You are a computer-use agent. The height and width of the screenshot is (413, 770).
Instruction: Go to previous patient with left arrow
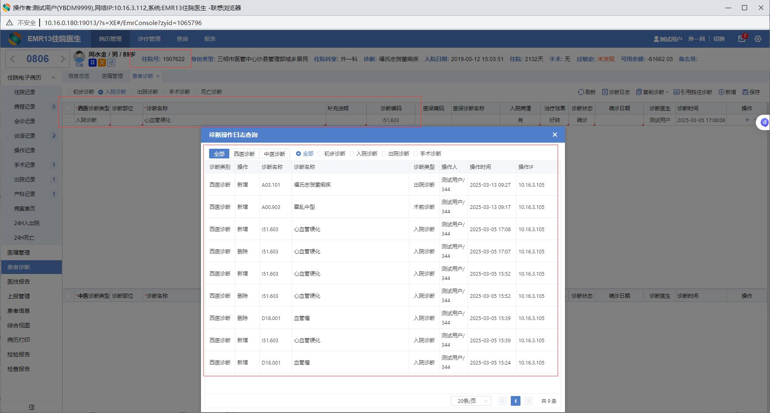13,59
